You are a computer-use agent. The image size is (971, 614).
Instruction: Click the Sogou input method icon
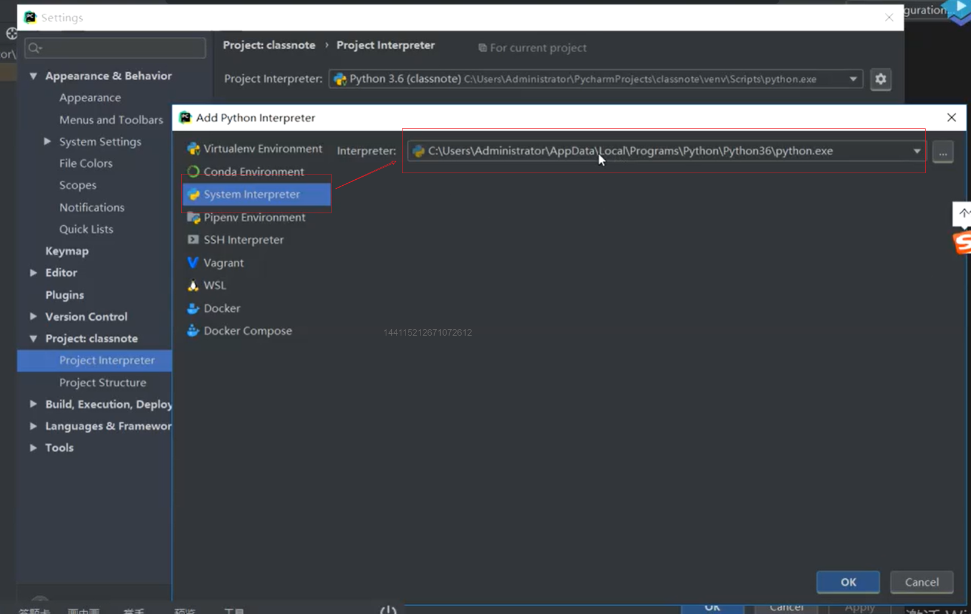[962, 243]
